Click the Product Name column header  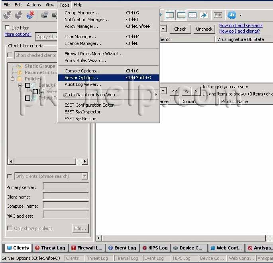(246, 101)
